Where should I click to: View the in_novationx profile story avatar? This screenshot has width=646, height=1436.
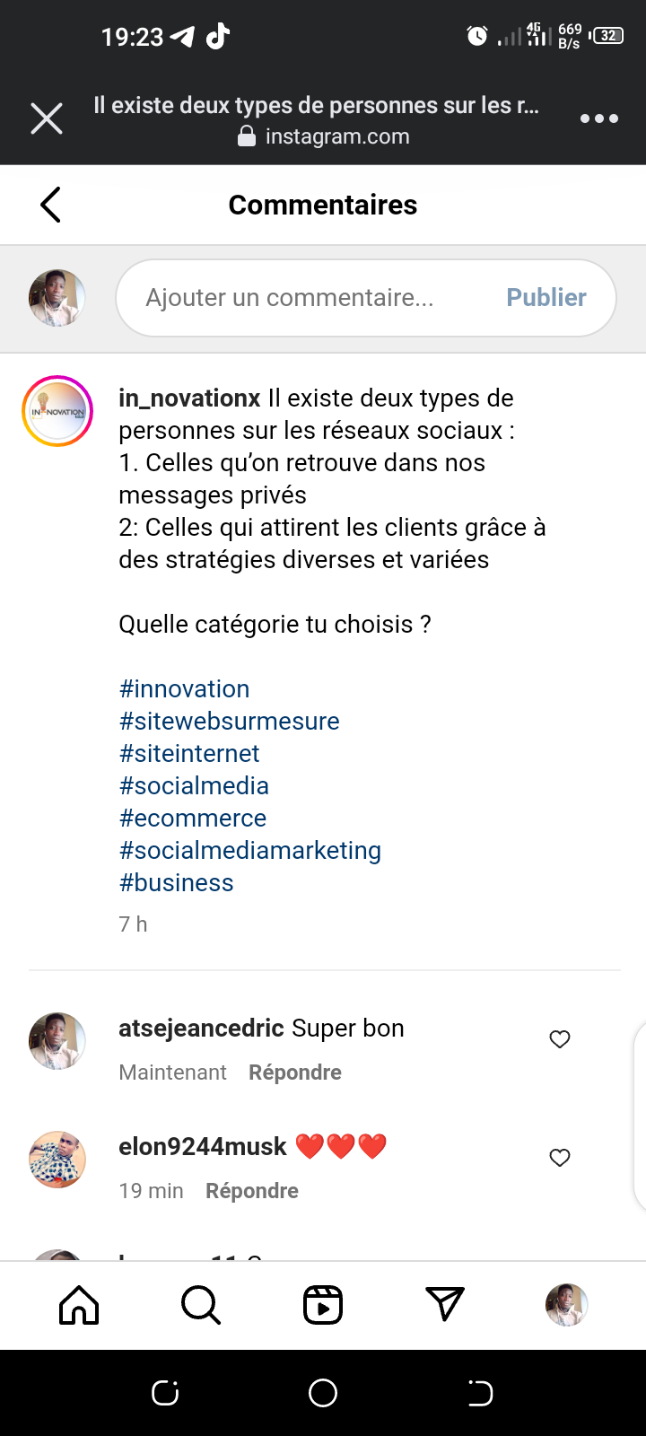coord(57,411)
